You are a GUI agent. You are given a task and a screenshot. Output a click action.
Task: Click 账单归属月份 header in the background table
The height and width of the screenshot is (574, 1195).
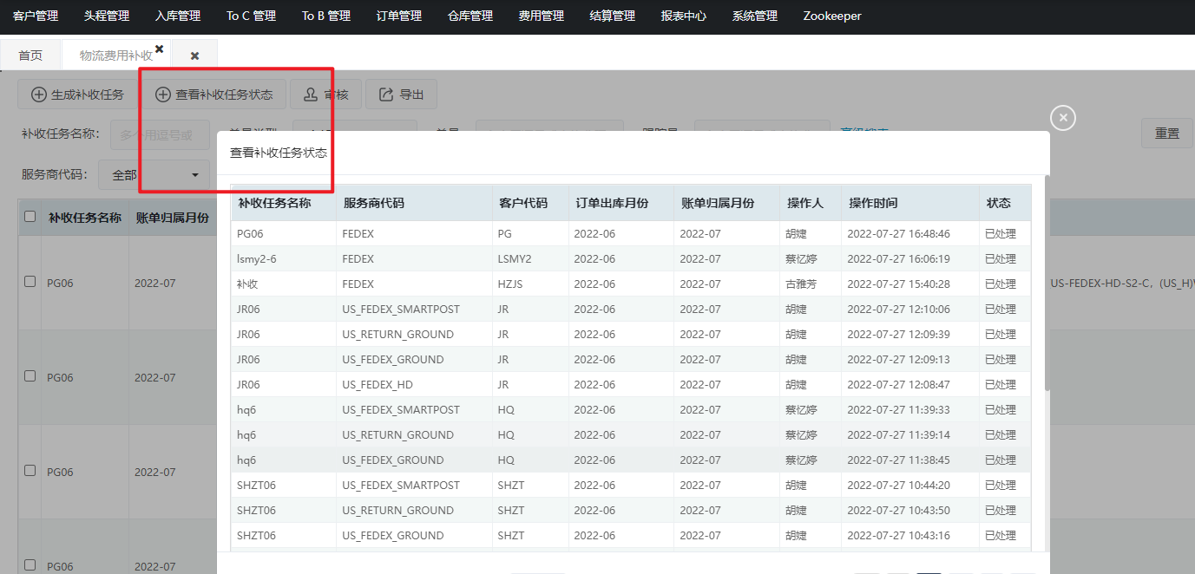172,218
